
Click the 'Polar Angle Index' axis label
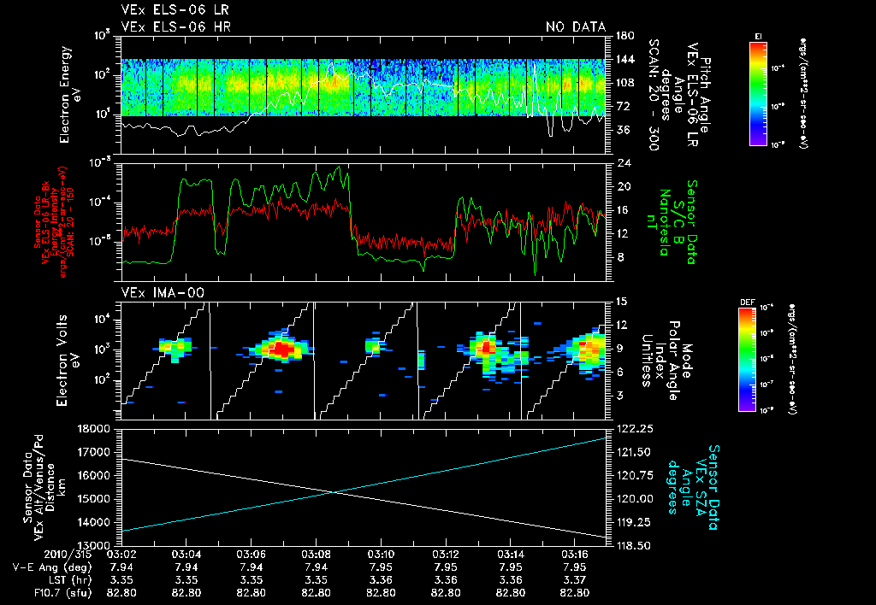[666, 361]
